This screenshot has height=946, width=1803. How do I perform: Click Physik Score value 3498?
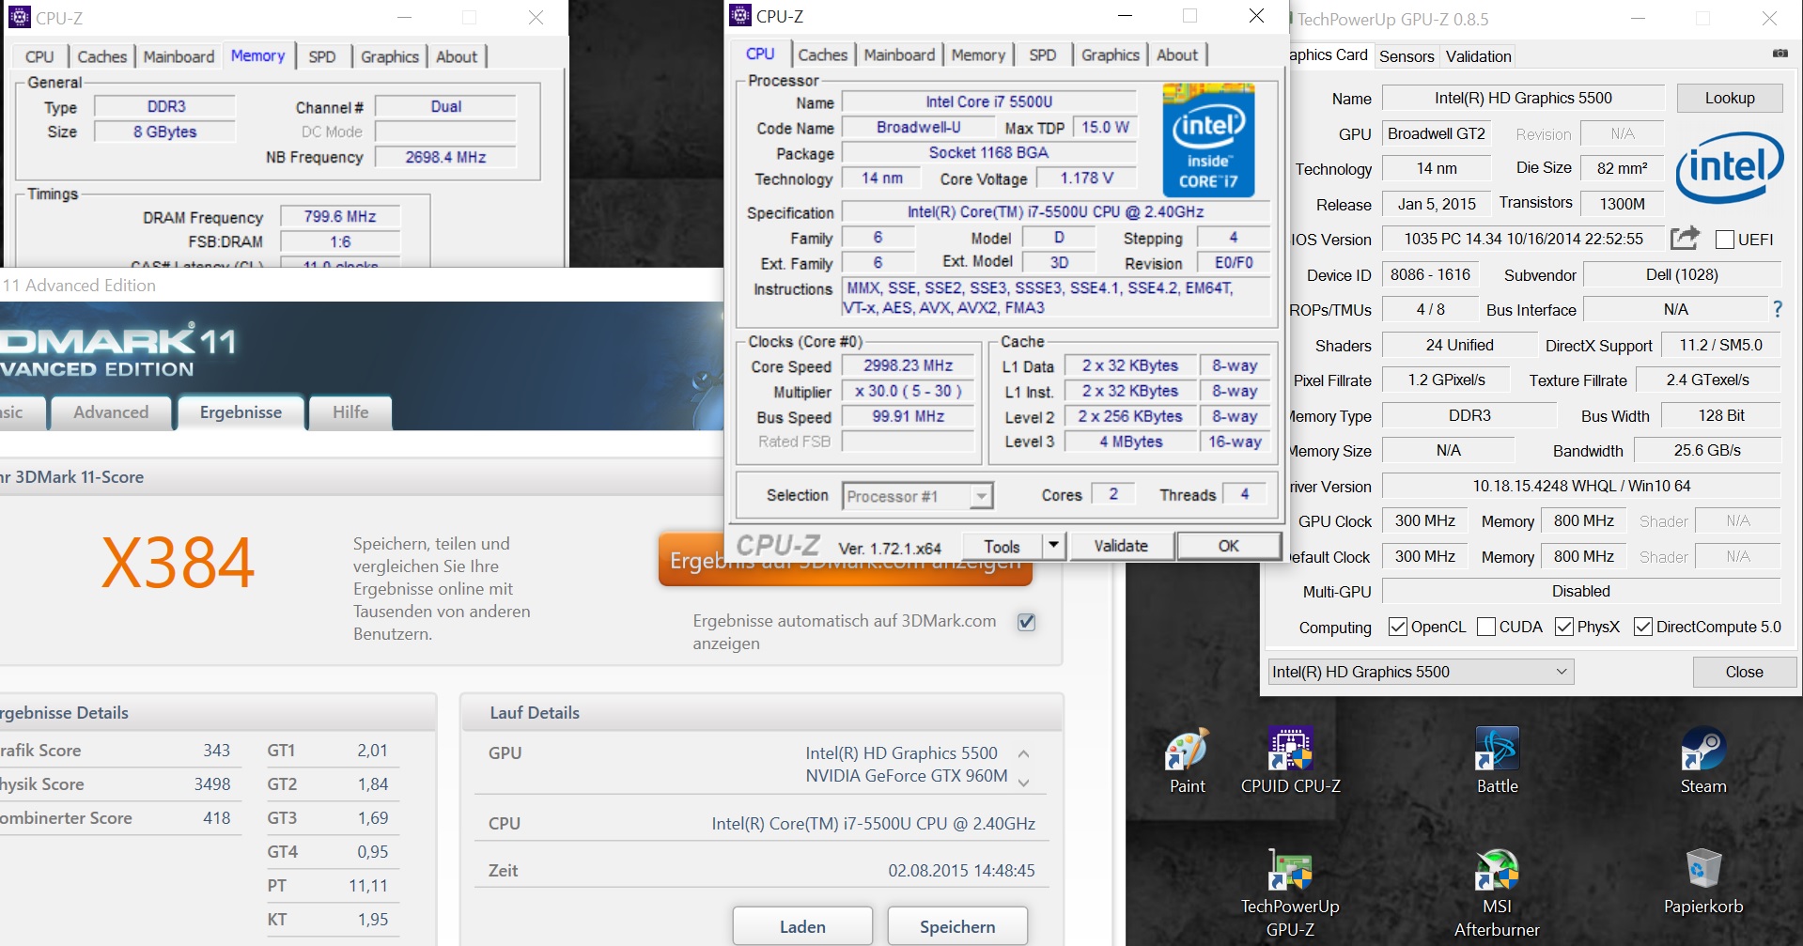(212, 784)
